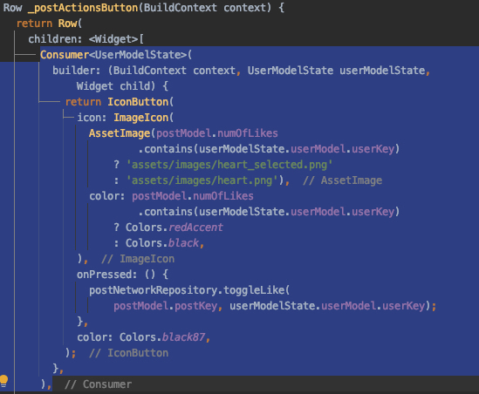Click 'icon:' parameter label

coord(92,118)
